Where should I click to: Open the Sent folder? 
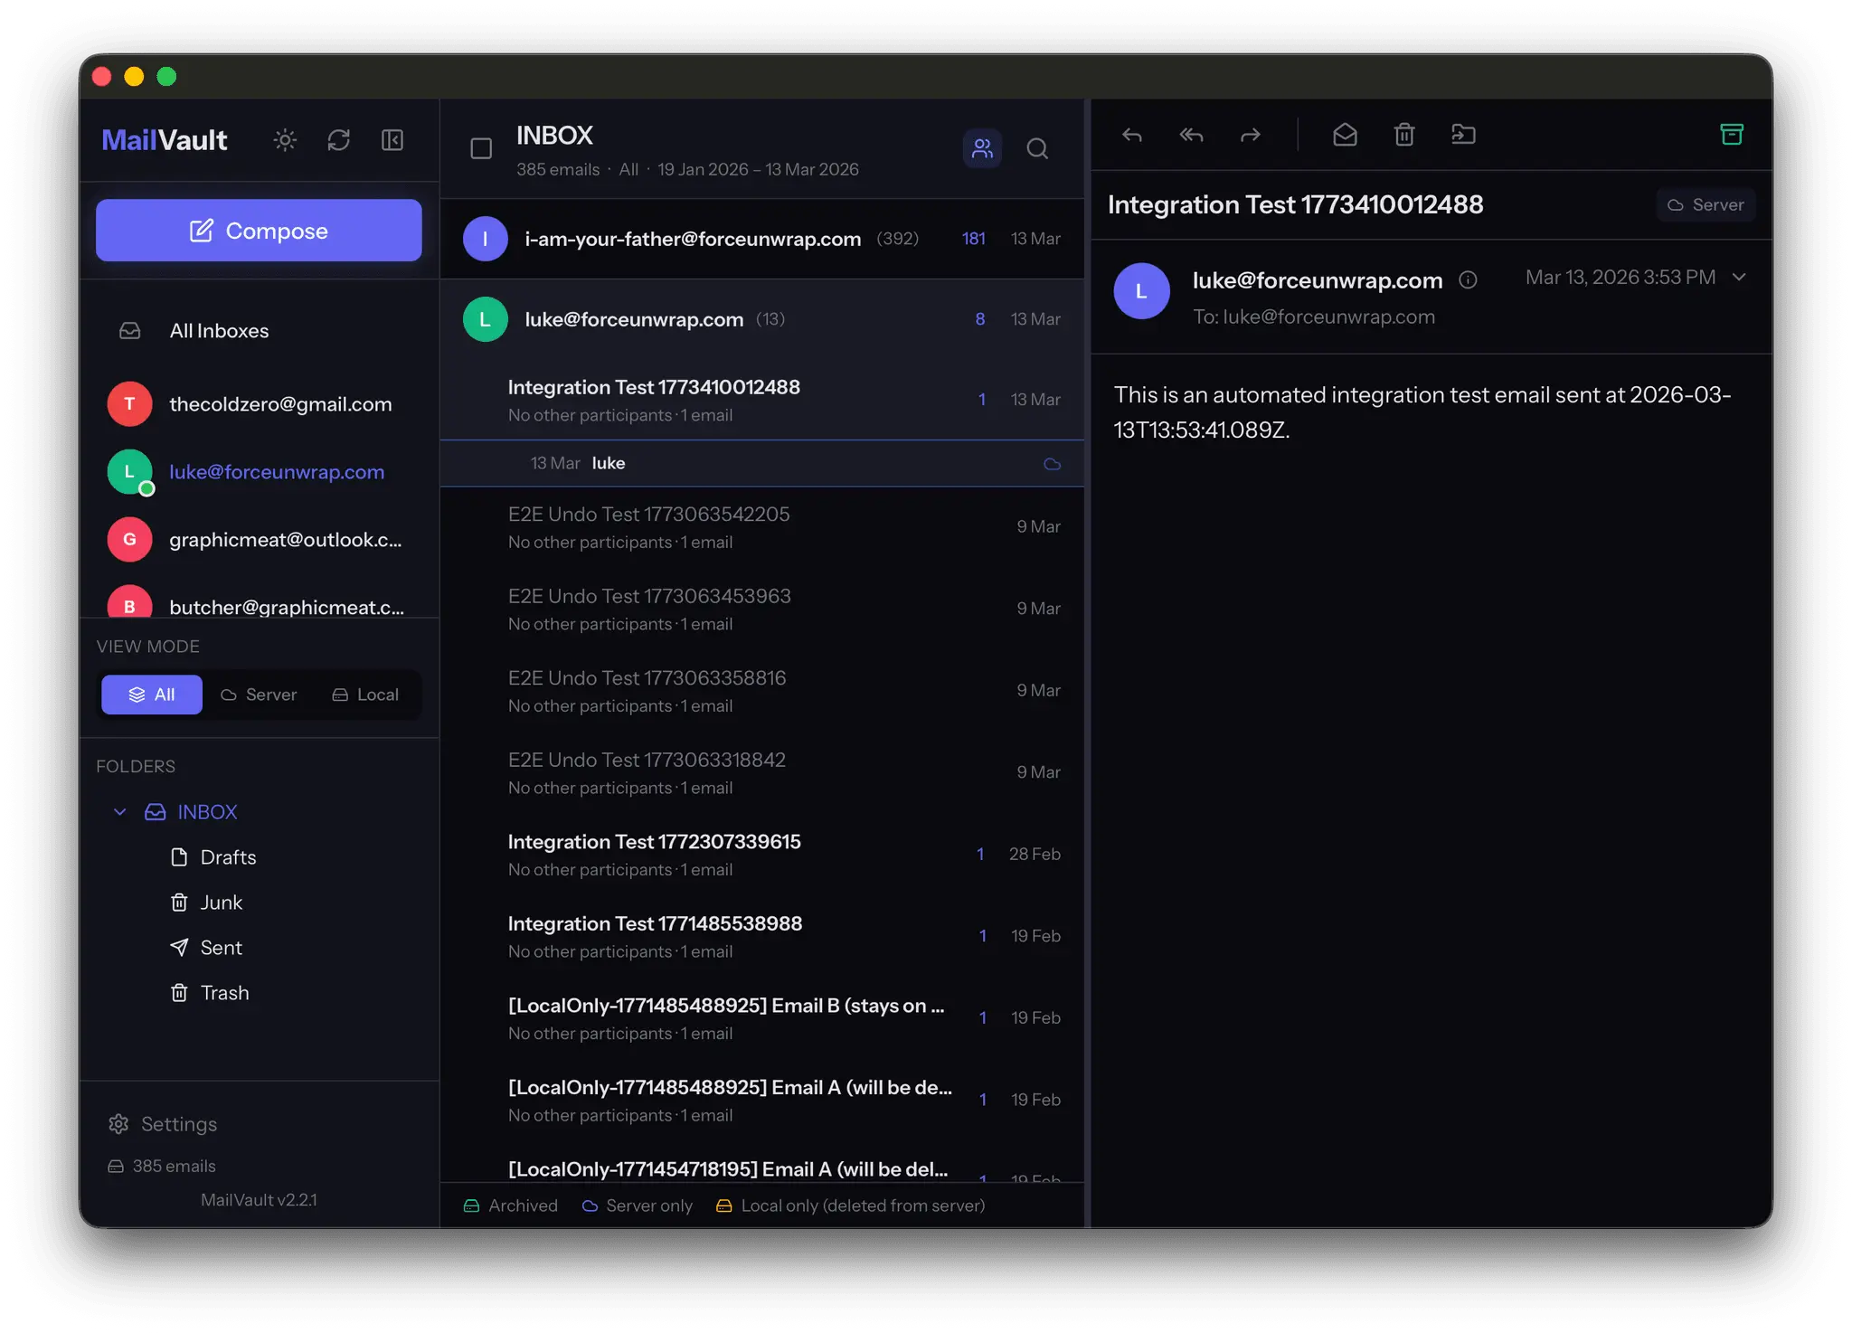[206, 948]
